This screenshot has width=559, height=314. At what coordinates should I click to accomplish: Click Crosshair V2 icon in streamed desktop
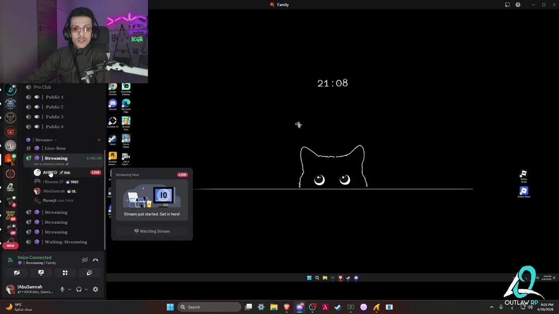tap(113, 123)
